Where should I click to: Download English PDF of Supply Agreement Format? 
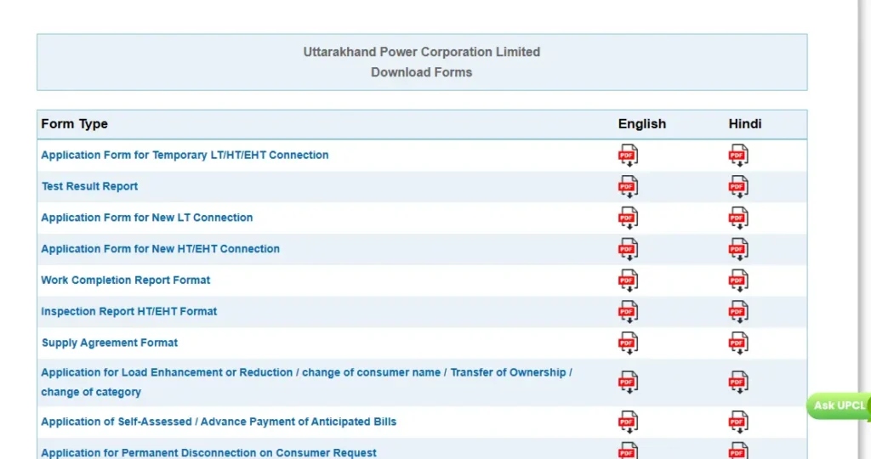coord(628,343)
